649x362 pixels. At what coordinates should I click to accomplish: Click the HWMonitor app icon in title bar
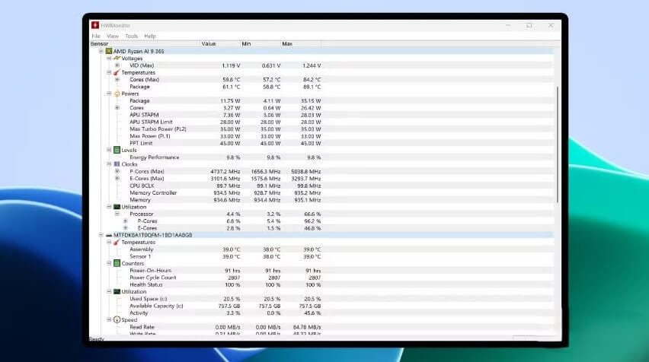(x=94, y=25)
